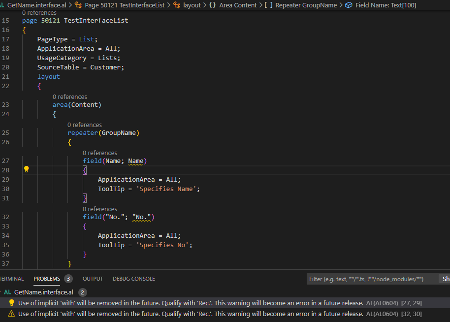The width and height of the screenshot is (450, 322).
Task: Select the PROBLEMS tab
Action: [x=47, y=279]
